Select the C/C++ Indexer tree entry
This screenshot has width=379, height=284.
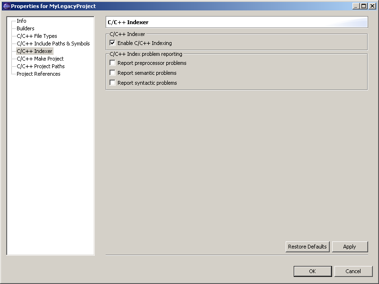coord(34,51)
